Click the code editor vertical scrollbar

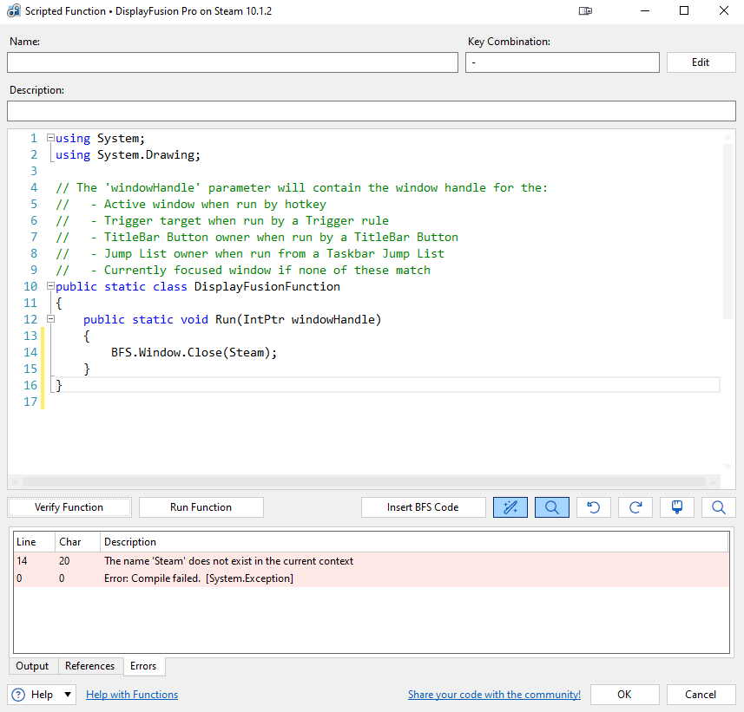pyautogui.click(x=728, y=230)
